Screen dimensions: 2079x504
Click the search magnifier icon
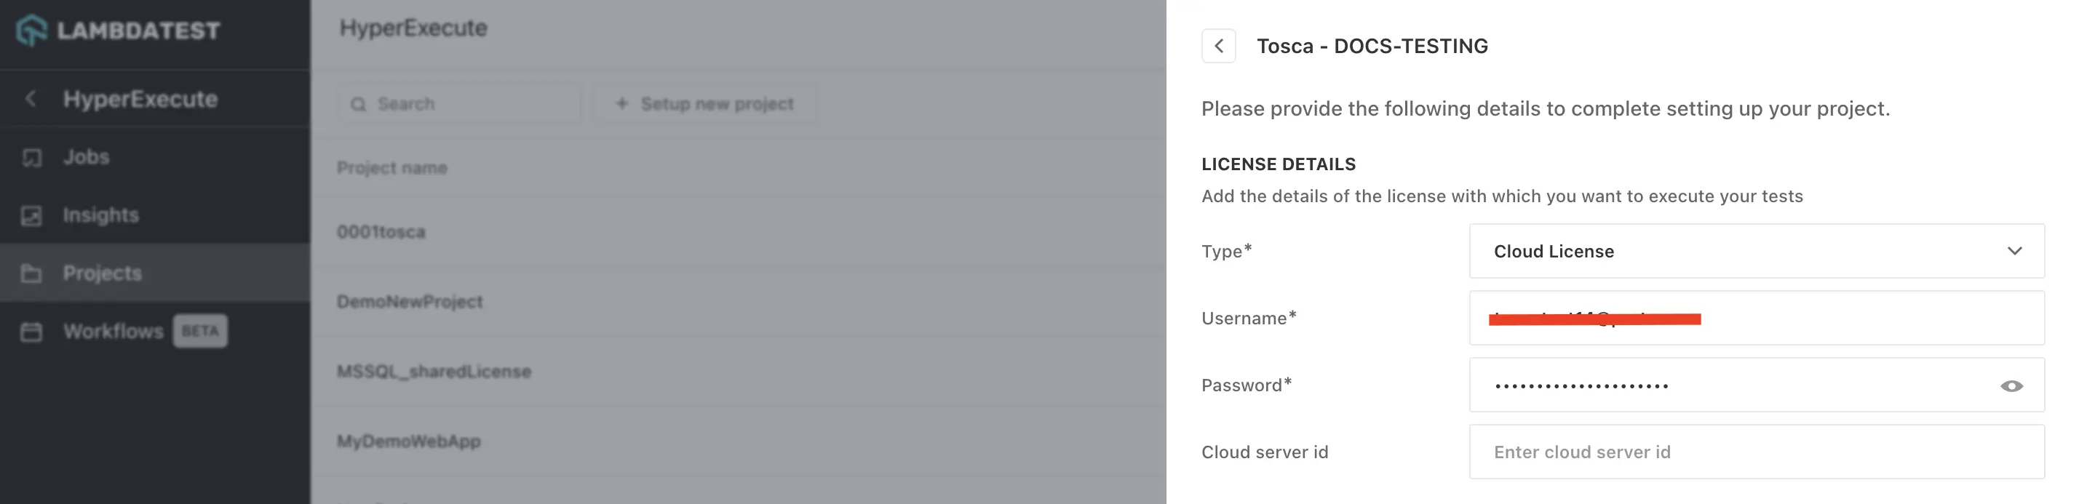357,104
